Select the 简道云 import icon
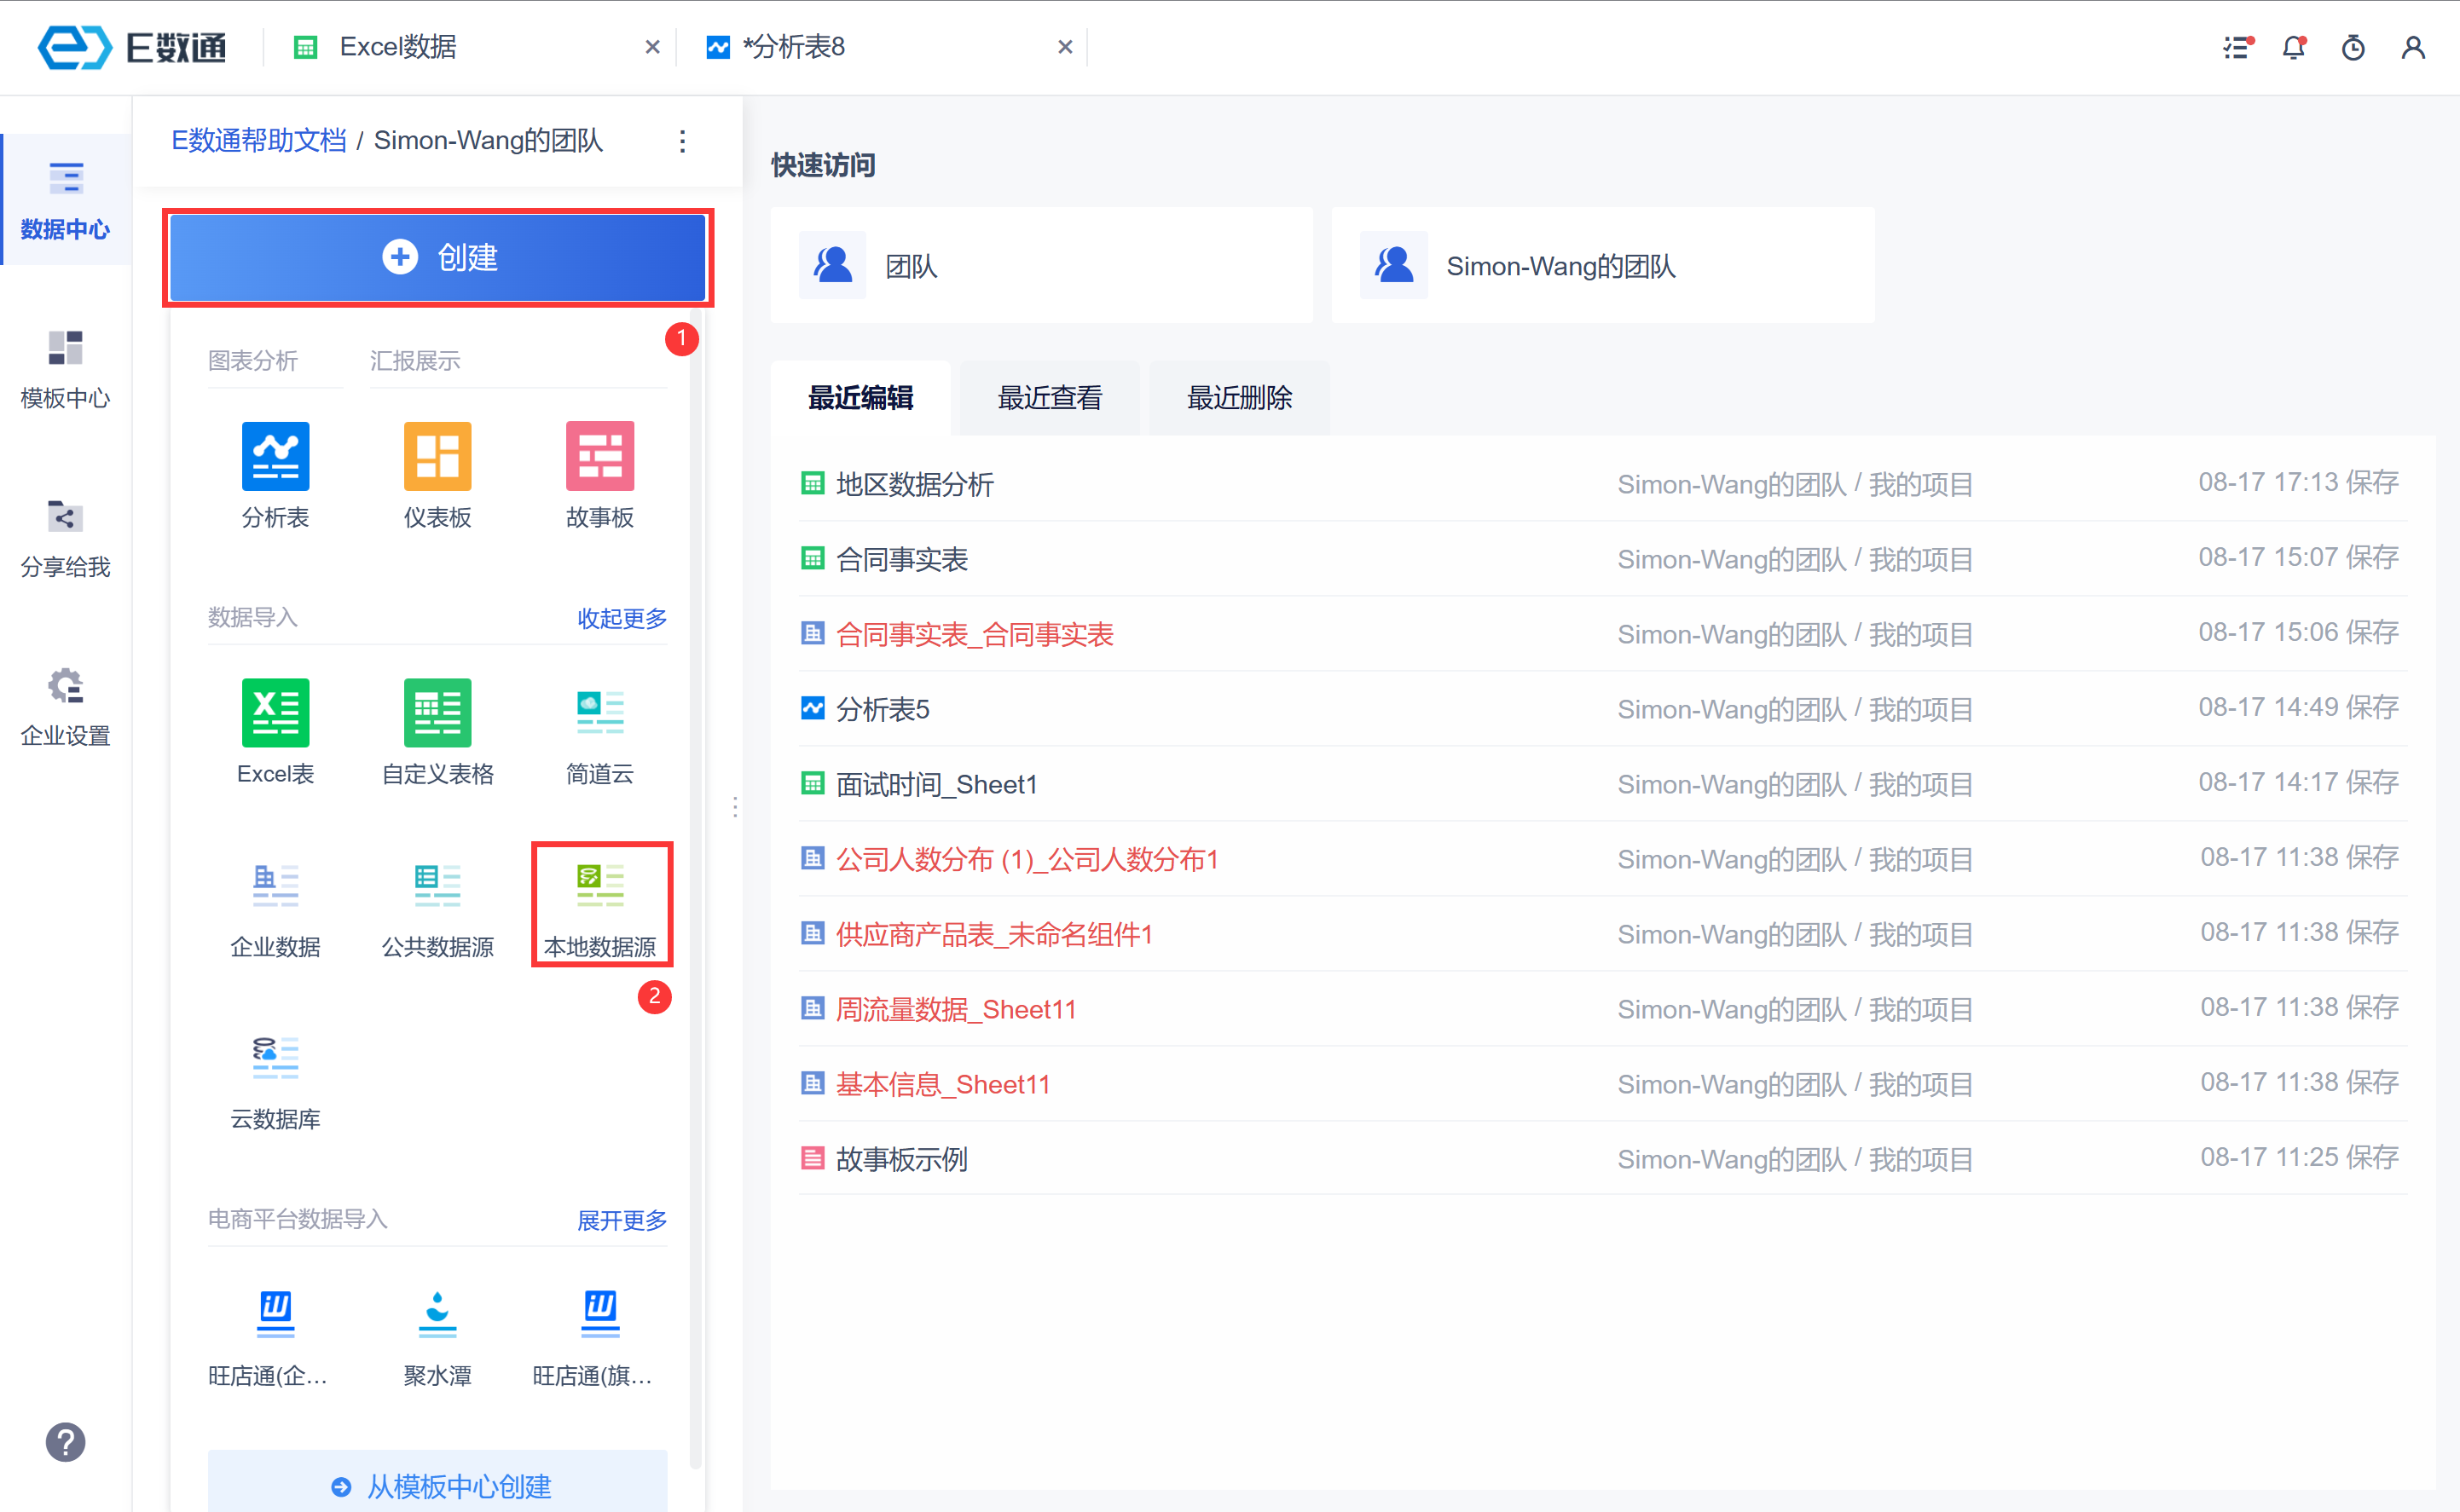 click(599, 713)
